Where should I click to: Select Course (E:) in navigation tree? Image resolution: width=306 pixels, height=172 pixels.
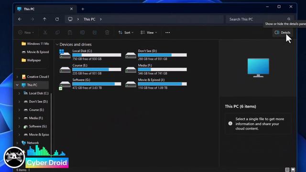[34, 110]
